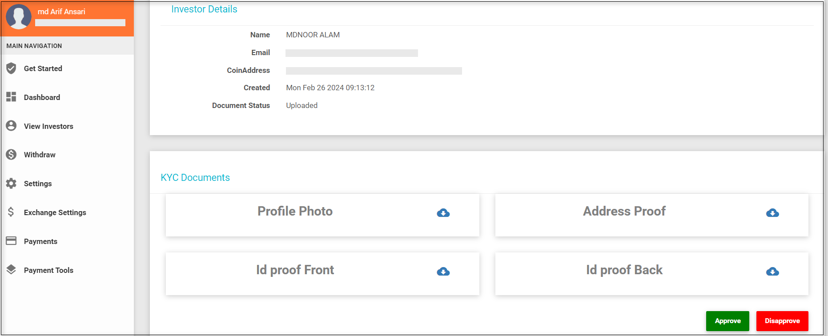Viewport: 828px width, 336px height.
Task: Click the Settings gear icon
Action: tap(11, 184)
